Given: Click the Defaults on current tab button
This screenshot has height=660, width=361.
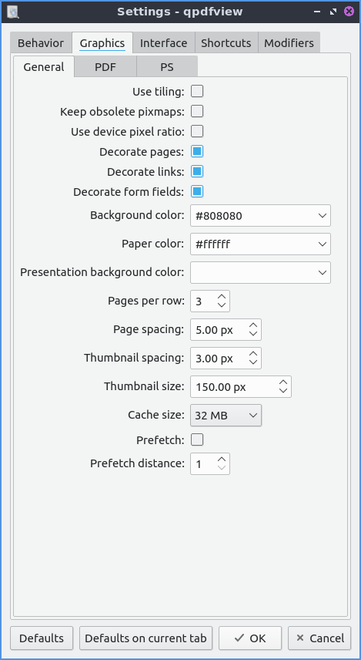Looking at the screenshot, I should pos(145,638).
